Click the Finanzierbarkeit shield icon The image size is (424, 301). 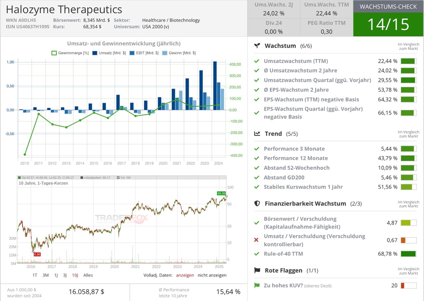pos(257,204)
